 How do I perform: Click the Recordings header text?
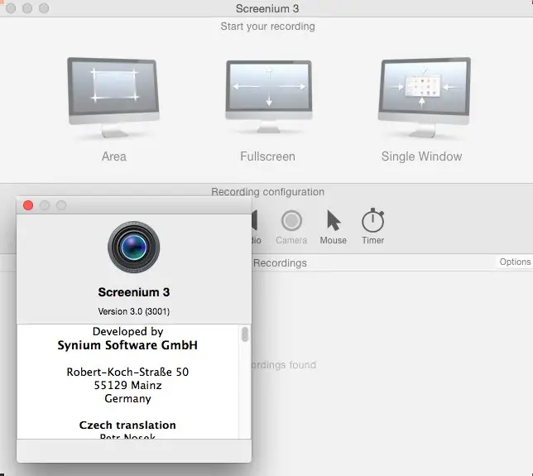(280, 263)
